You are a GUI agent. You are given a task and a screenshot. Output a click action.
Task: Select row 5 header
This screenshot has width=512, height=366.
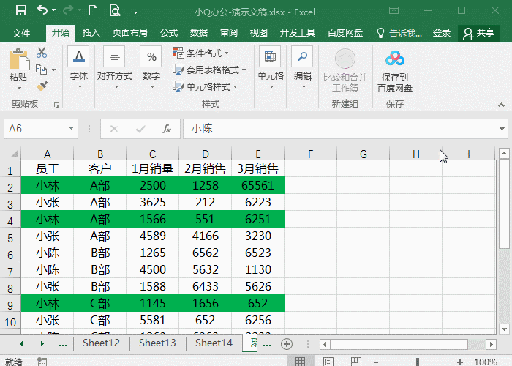click(10, 236)
